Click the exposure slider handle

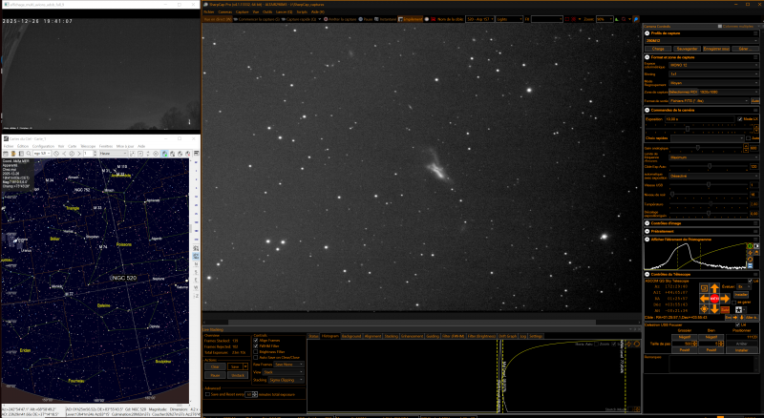click(x=688, y=129)
